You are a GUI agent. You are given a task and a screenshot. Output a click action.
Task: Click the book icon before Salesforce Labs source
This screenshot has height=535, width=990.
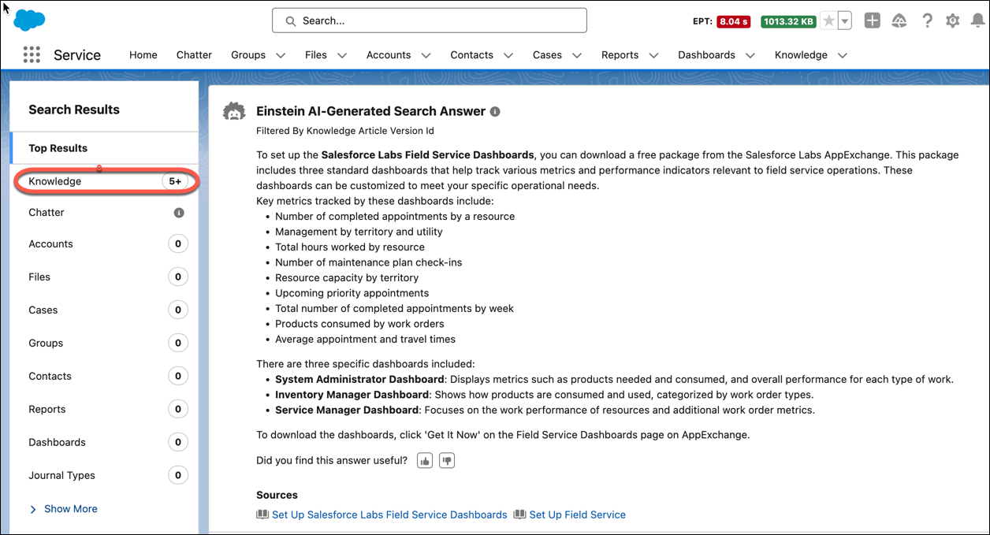pos(262,515)
